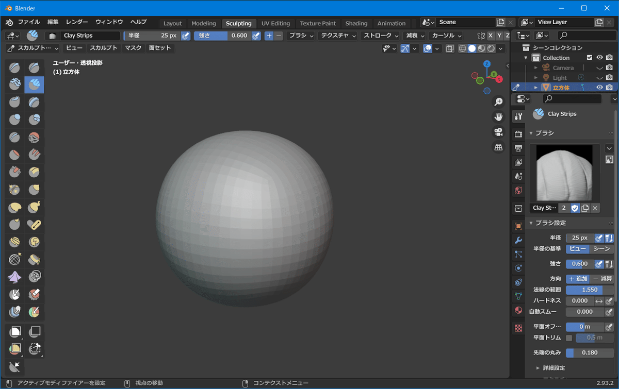
Task: Open the ブラシ dropdown in the header
Action: click(301, 36)
